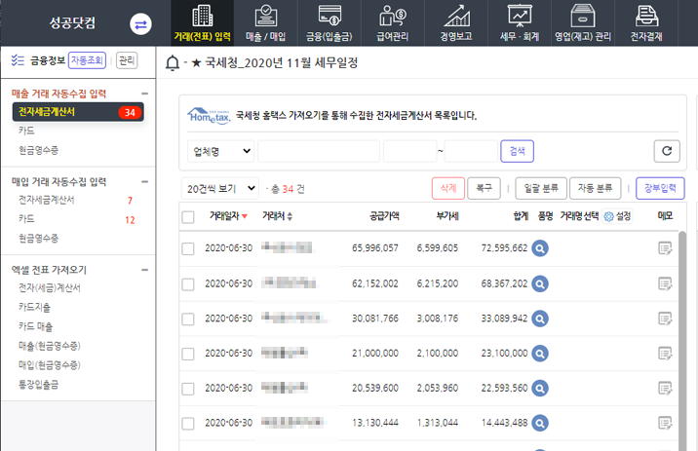Open the 거래(전표) 입력 menu icon
This screenshot has width=698, height=451.
click(x=203, y=16)
